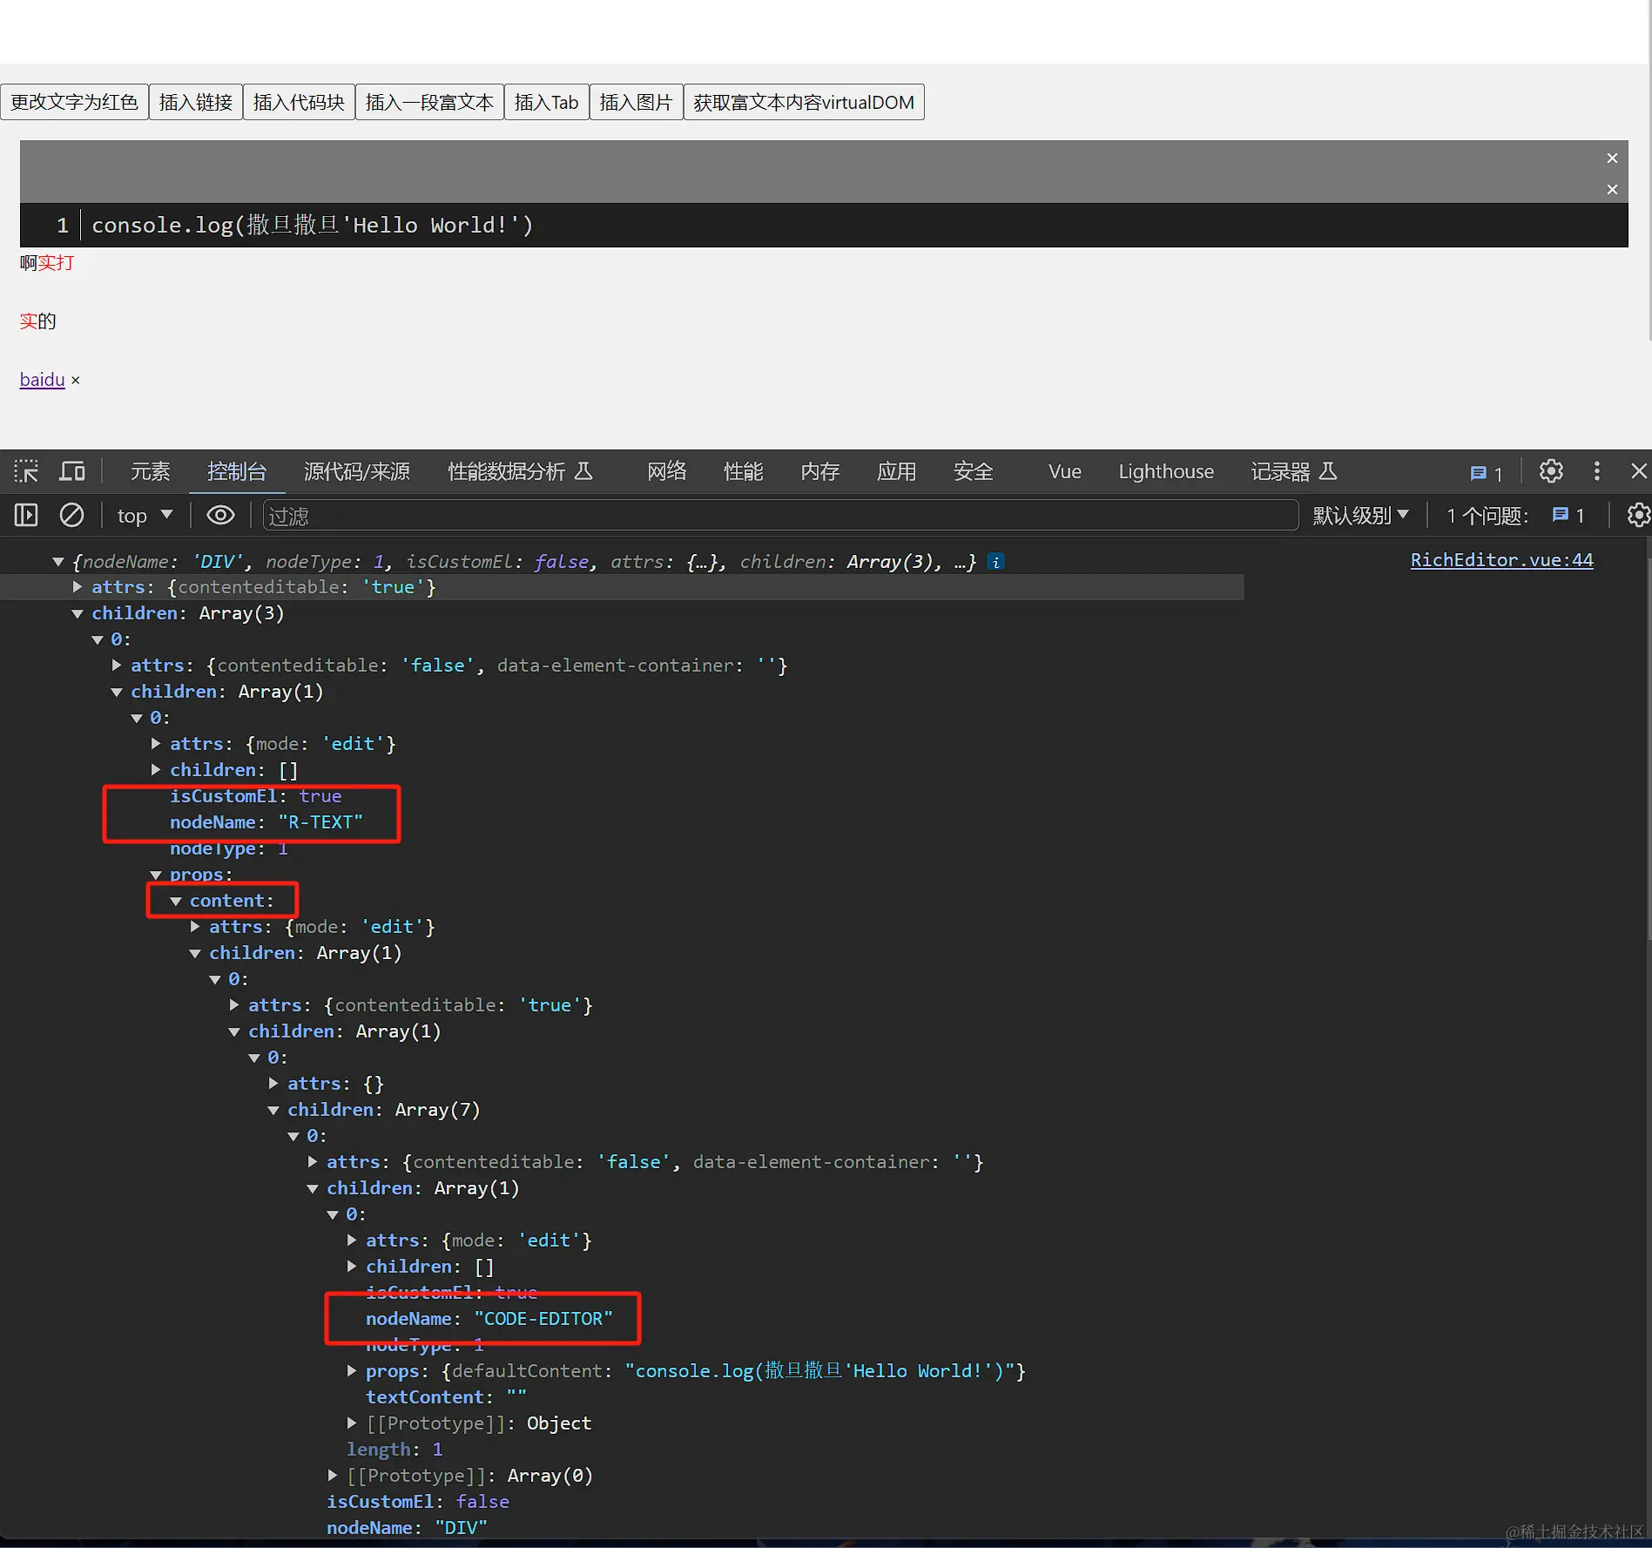Open the RichEditor.vue:44 source link
Screen dimensions: 1652x1548
click(x=1501, y=560)
